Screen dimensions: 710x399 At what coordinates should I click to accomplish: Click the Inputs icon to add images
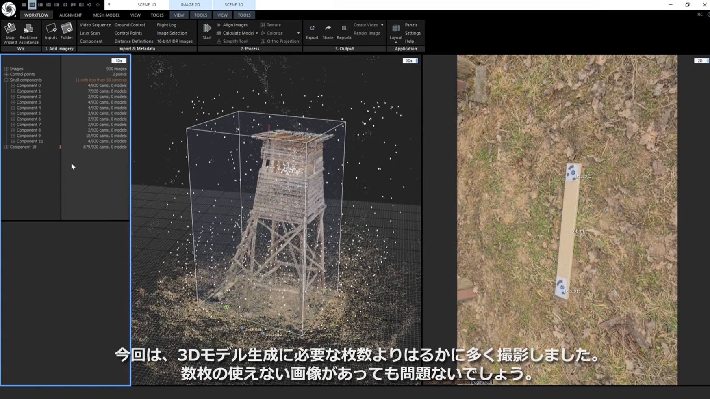click(x=51, y=28)
